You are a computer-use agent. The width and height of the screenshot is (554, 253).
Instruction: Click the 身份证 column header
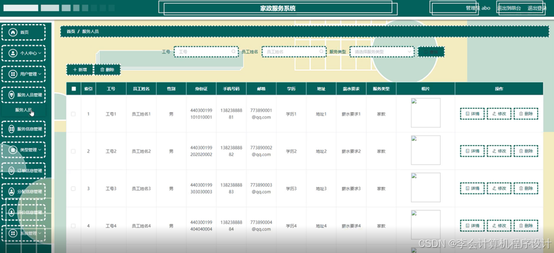point(201,89)
